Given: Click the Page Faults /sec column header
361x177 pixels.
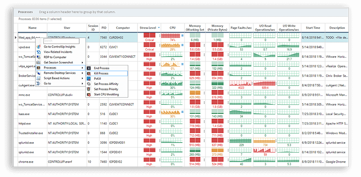Looking at the screenshot, I should click(x=241, y=28).
